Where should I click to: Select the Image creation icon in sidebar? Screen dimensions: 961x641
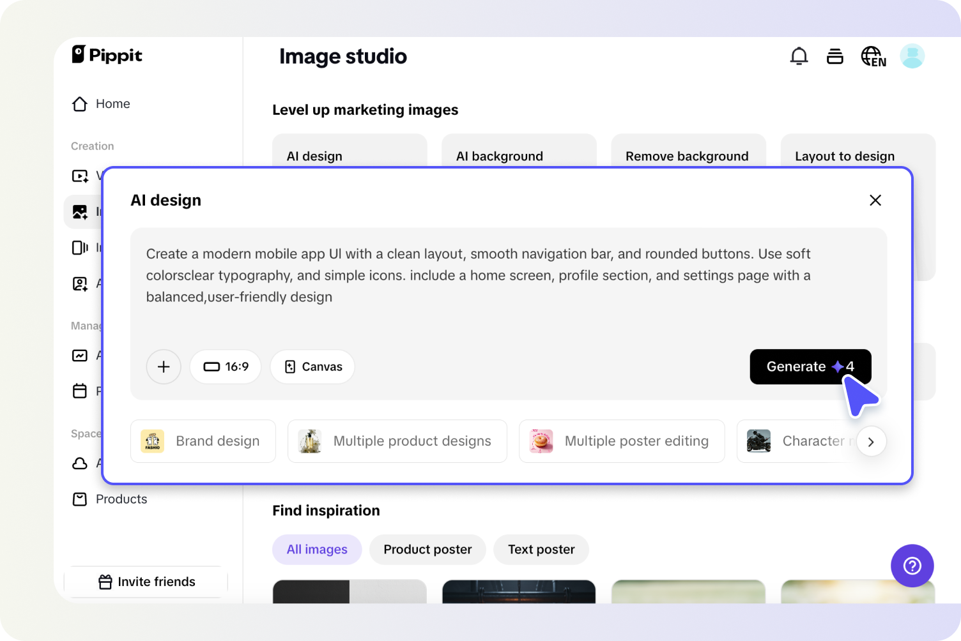(79, 211)
